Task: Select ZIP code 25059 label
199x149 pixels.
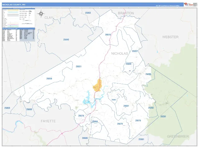Action: 7,108
